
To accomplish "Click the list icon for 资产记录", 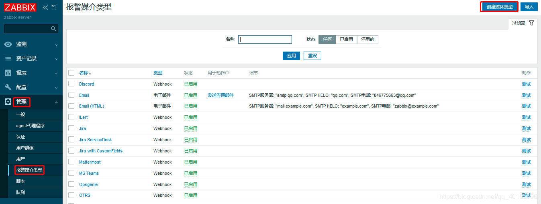I will (8, 58).
